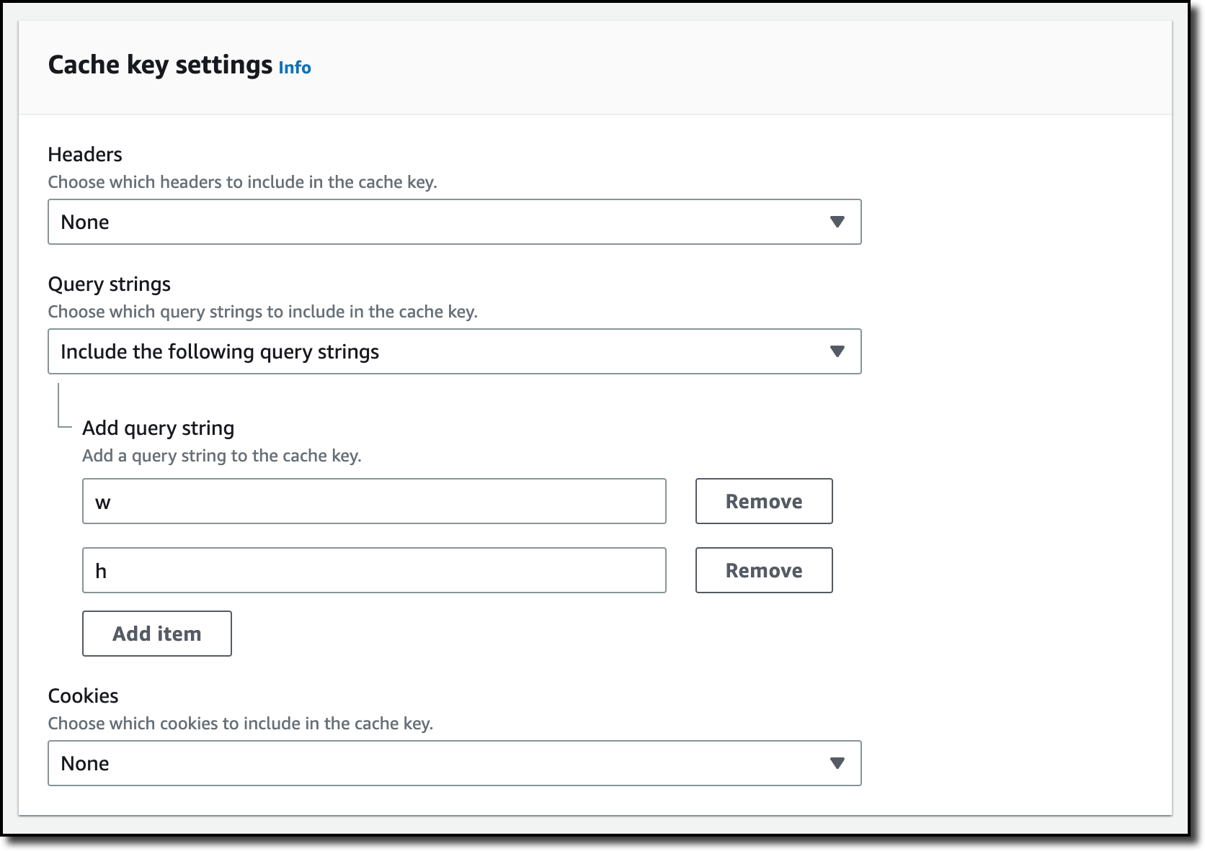
Task: Open the Cookies dropdown set to None
Action: [x=455, y=763]
